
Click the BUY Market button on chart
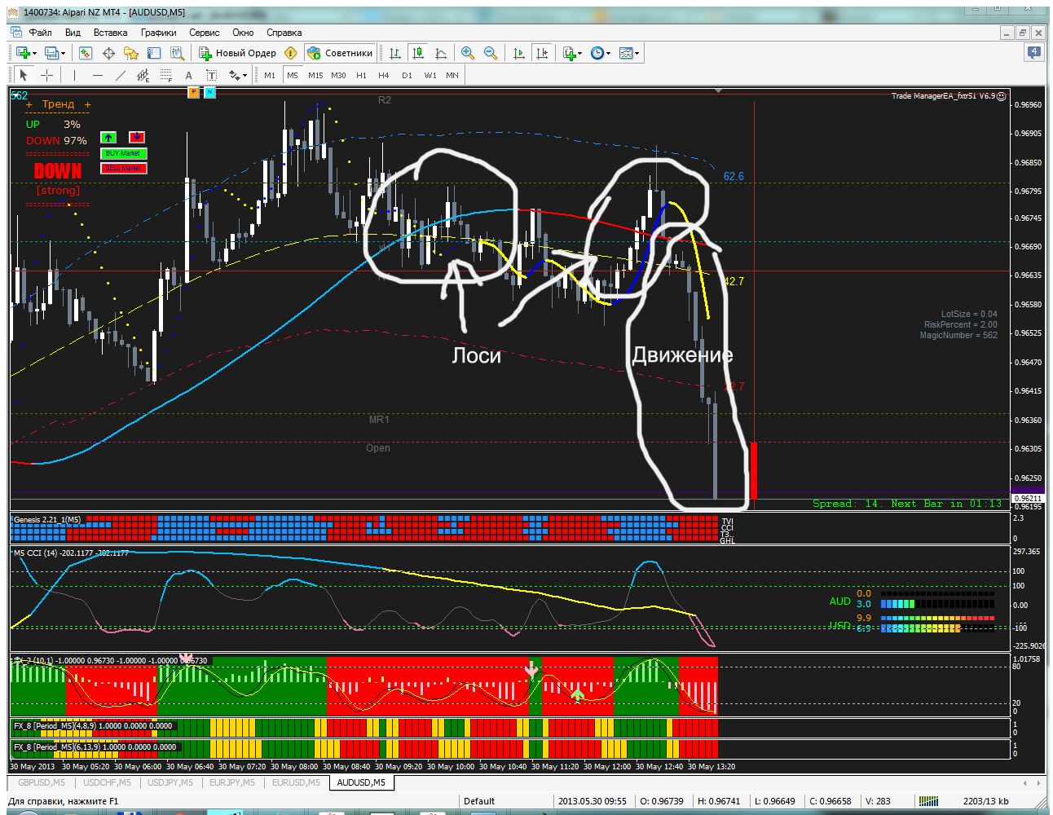pyautogui.click(x=123, y=153)
